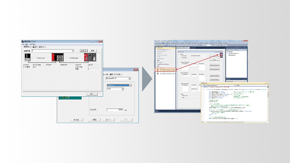Select the highlighted MITSUBISHI ActUtlType control in the toolbox
The width and height of the screenshot is (290, 163).
[x=166, y=70]
